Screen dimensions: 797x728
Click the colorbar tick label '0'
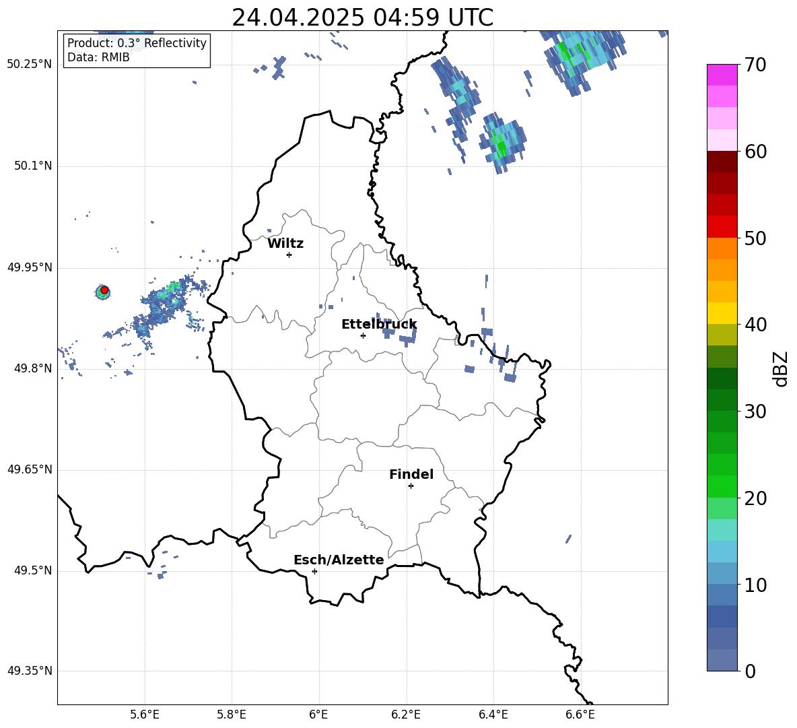coord(750,671)
